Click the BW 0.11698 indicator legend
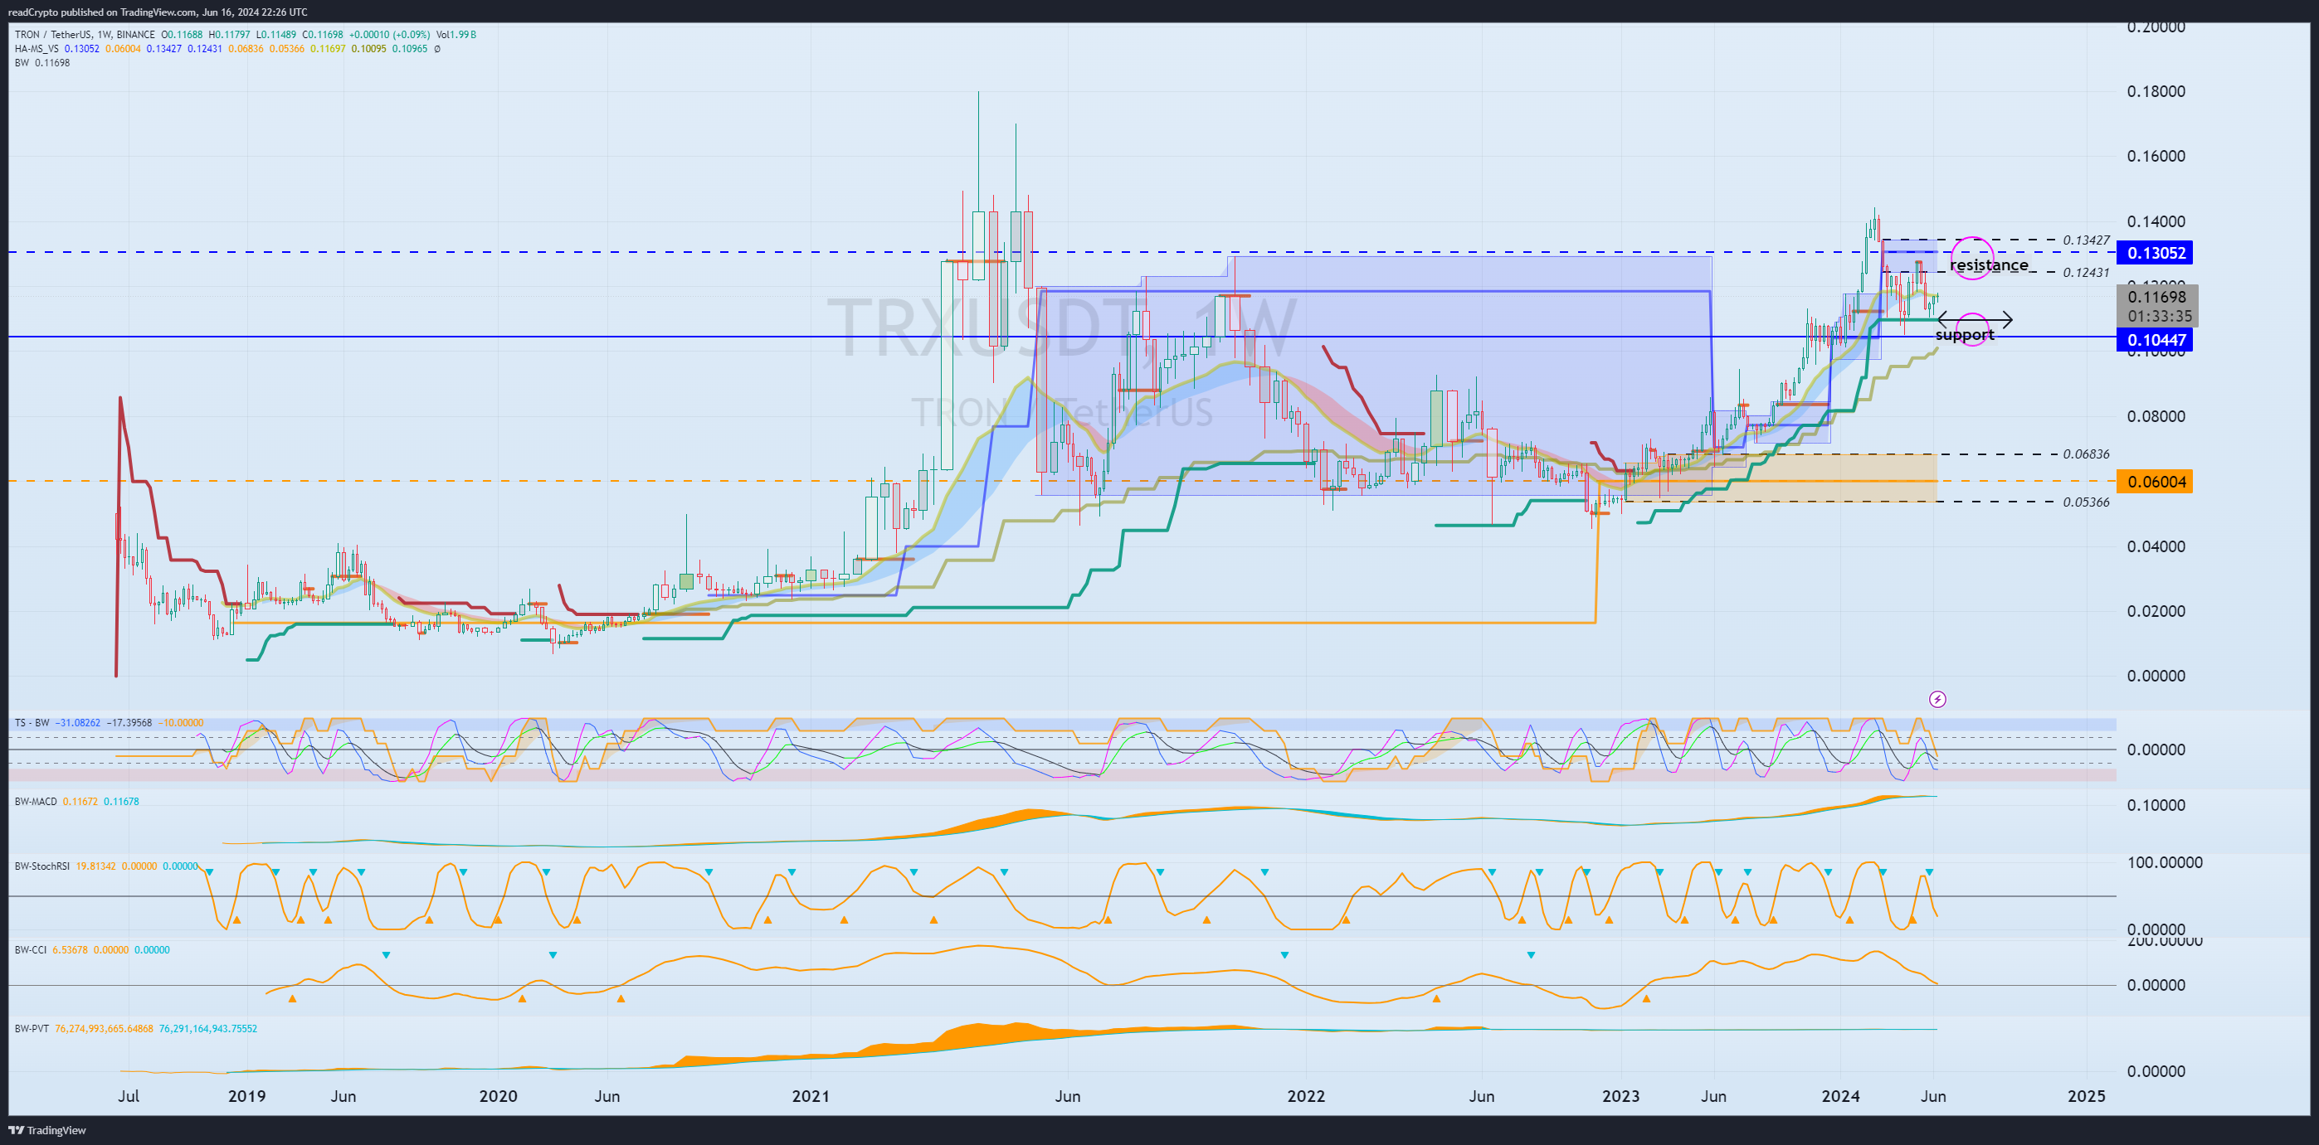The height and width of the screenshot is (1145, 2319). click(42, 63)
